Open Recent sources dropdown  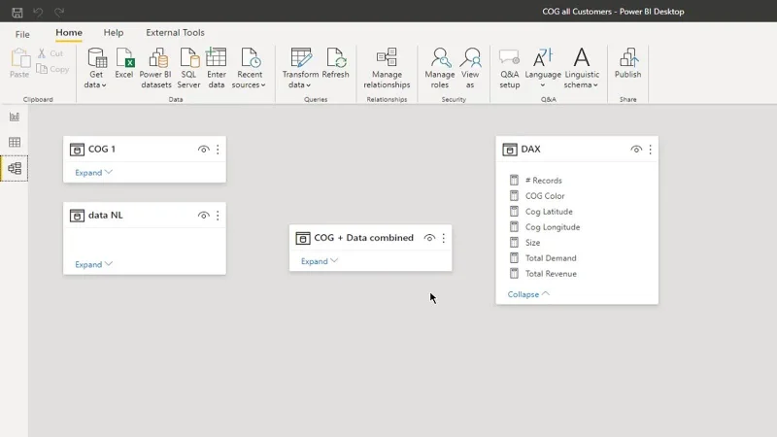point(249,68)
